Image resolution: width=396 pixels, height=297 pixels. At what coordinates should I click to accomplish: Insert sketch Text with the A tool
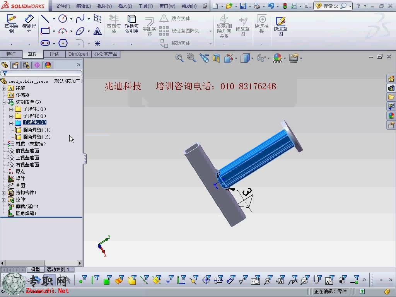point(97,31)
